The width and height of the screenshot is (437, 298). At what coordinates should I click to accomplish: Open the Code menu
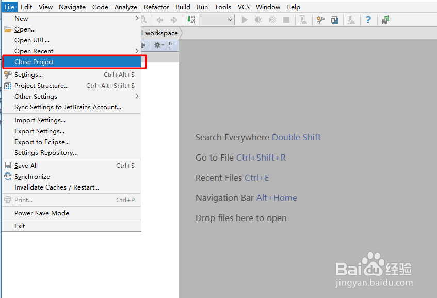100,7
